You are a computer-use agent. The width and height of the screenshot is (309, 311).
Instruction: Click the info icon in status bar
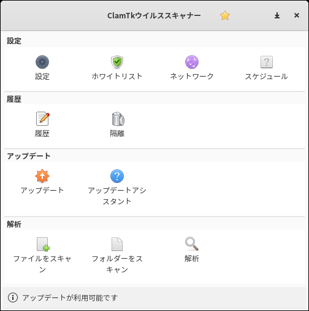click(x=13, y=298)
